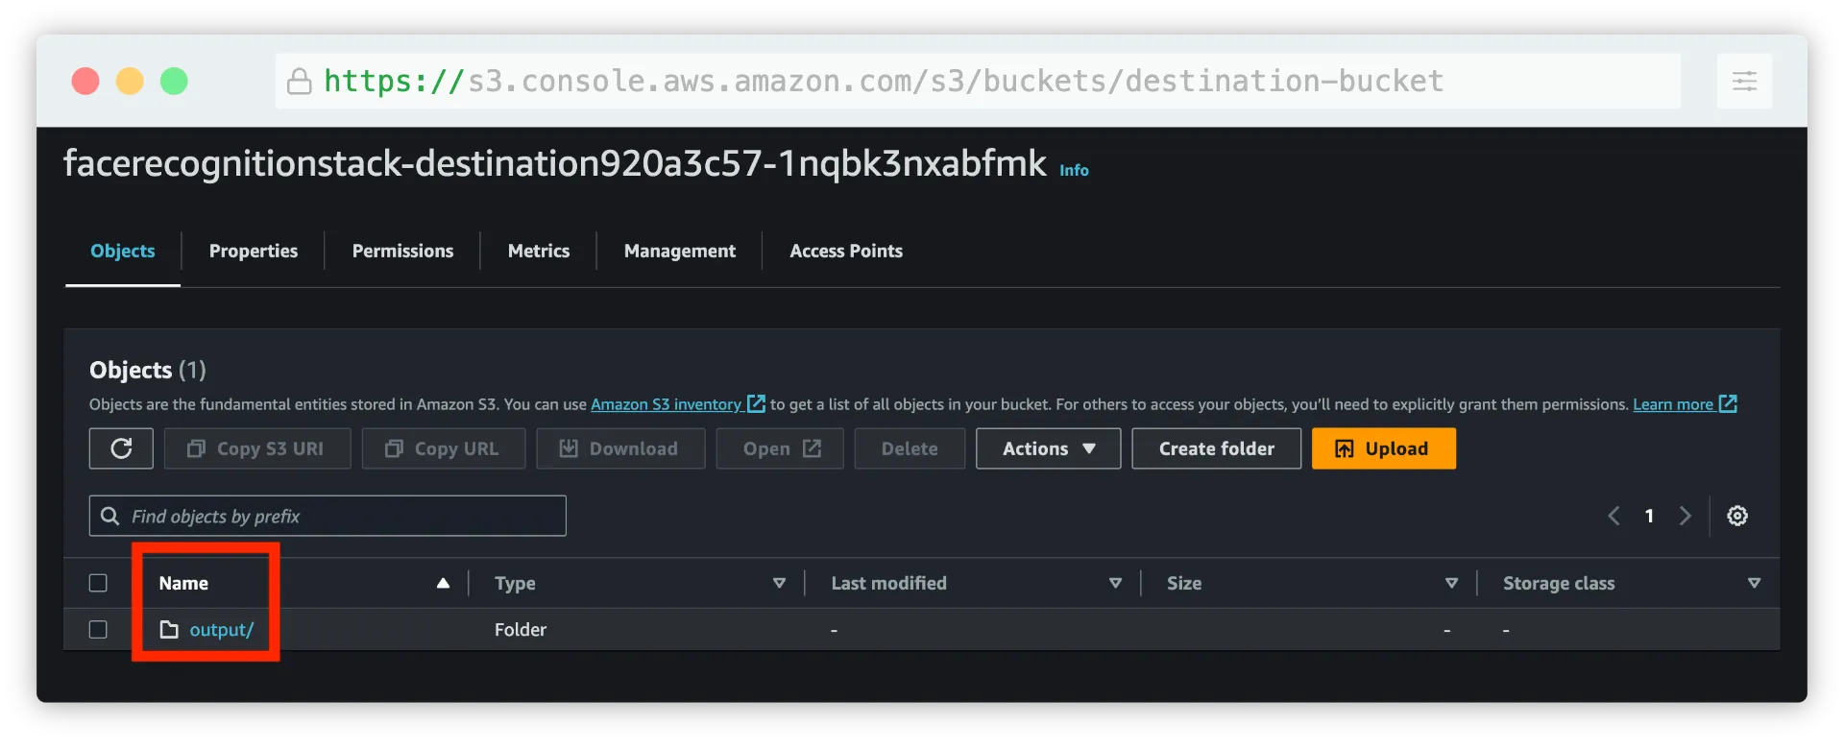Click external link icon beside Learn more
The height and width of the screenshot is (749, 1844).
(1728, 403)
